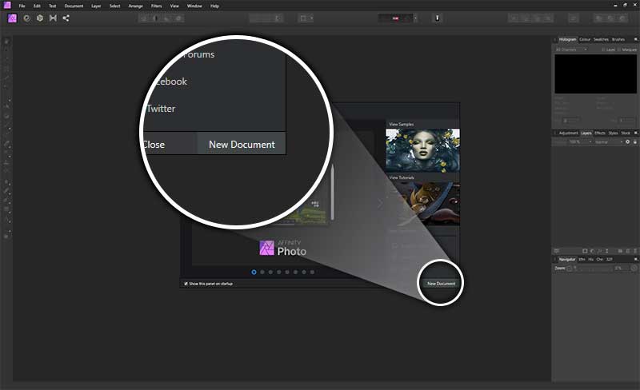640x390 pixels.
Task: Click the gear icon in the Layers panel
Action: (627, 141)
